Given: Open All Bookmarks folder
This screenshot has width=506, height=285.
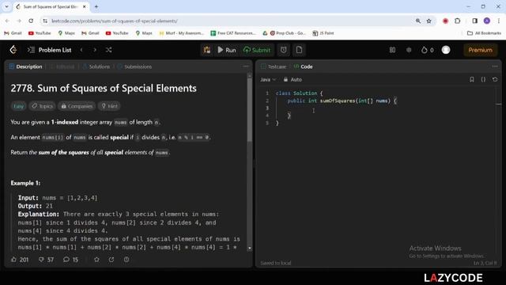Looking at the screenshot, I should pos(485,33).
